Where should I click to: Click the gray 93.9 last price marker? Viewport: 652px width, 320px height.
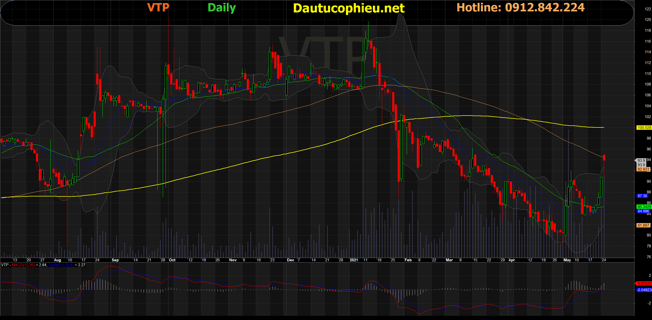pos(641,161)
